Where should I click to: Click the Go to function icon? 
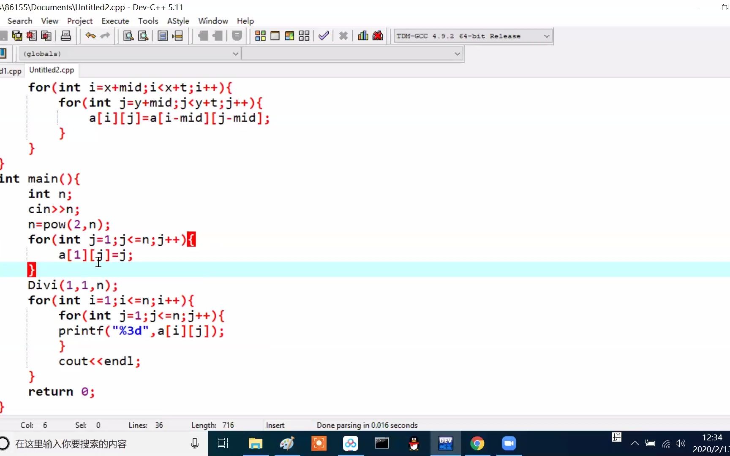pyautogui.click(x=163, y=36)
